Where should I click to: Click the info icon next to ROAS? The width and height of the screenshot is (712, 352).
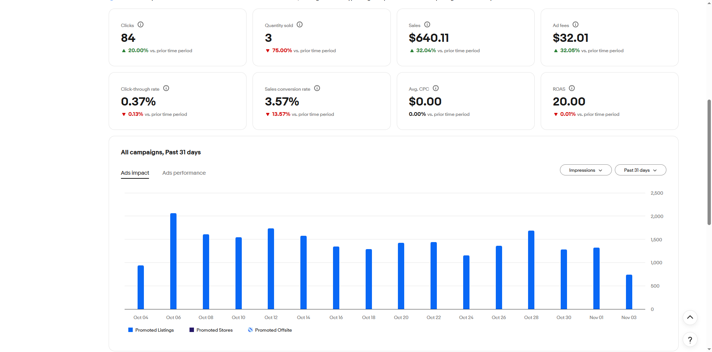[572, 88]
